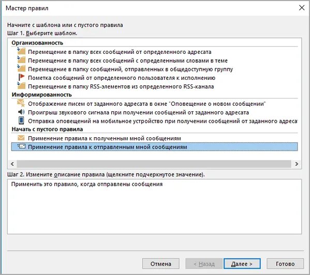Click the envelope-star new message alert icon
This screenshot has width=310, height=275.
(x=21, y=103)
